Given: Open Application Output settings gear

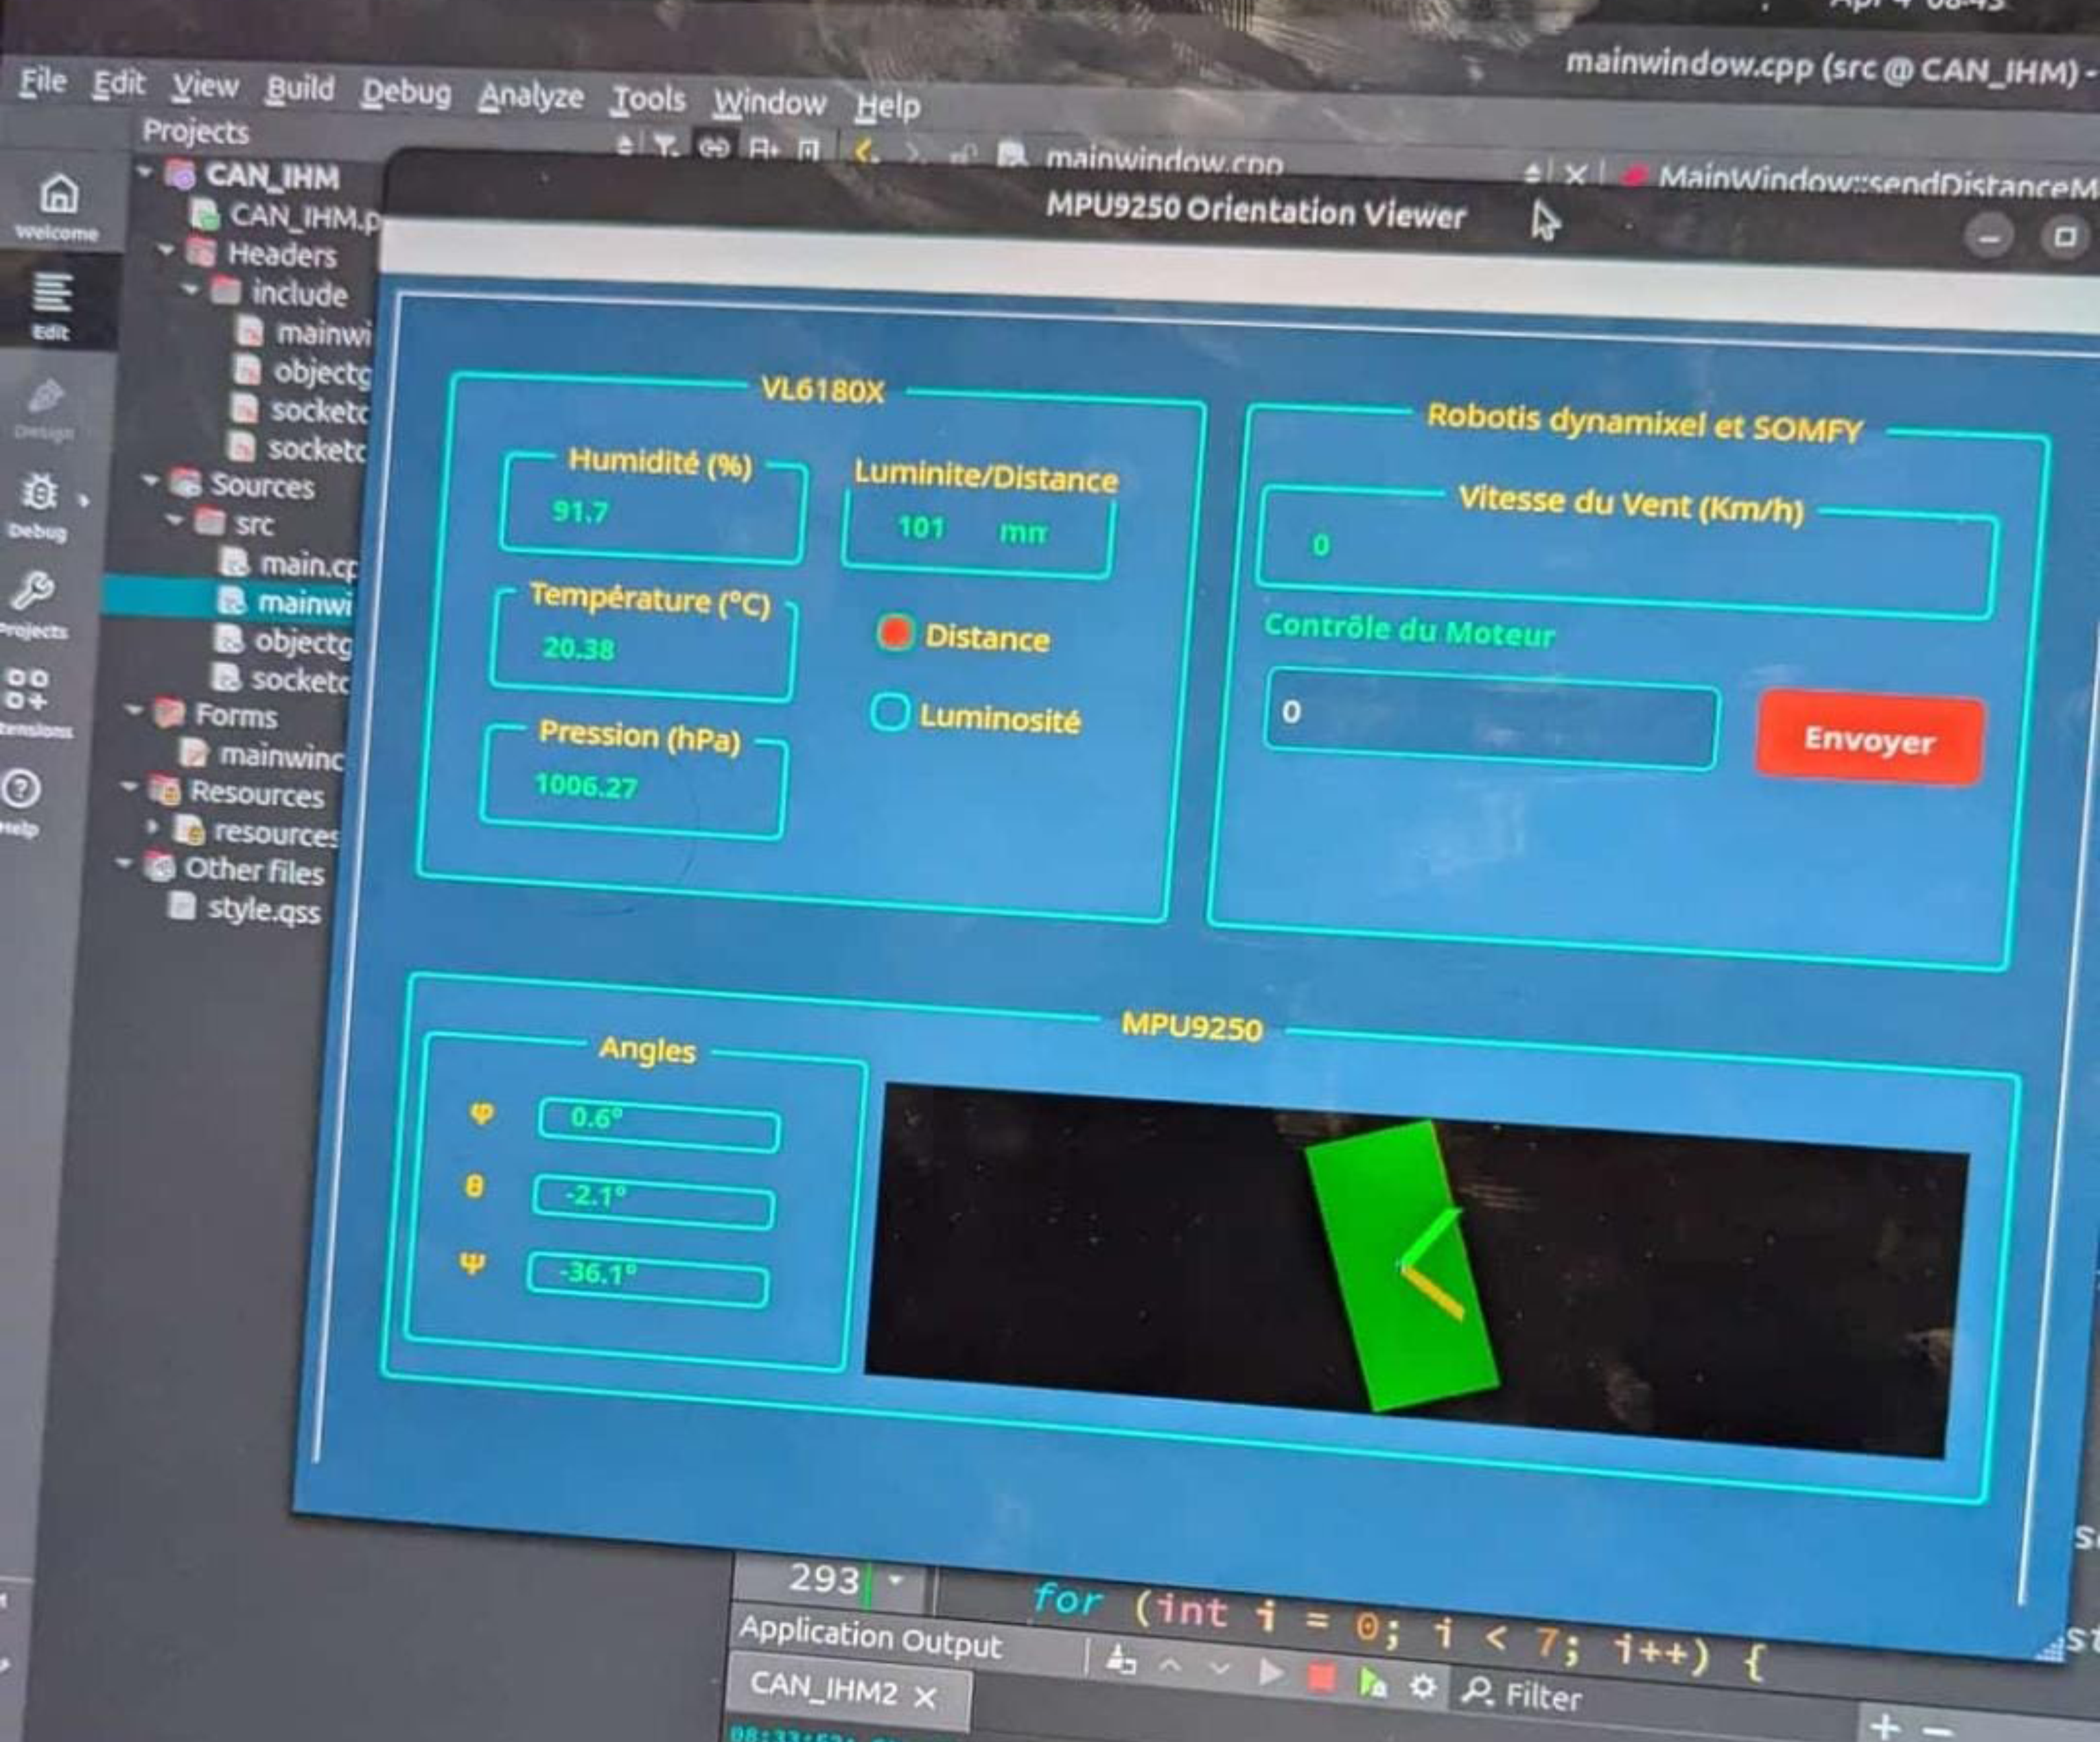Looking at the screenshot, I should 1422,1686.
